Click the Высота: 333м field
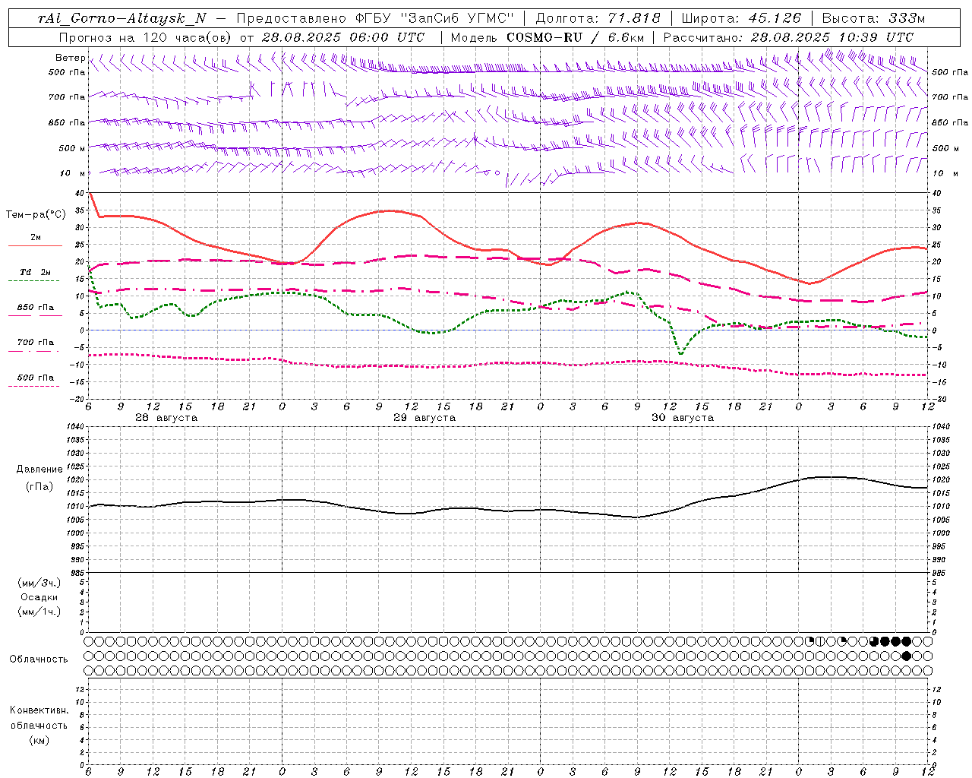 pos(874,19)
